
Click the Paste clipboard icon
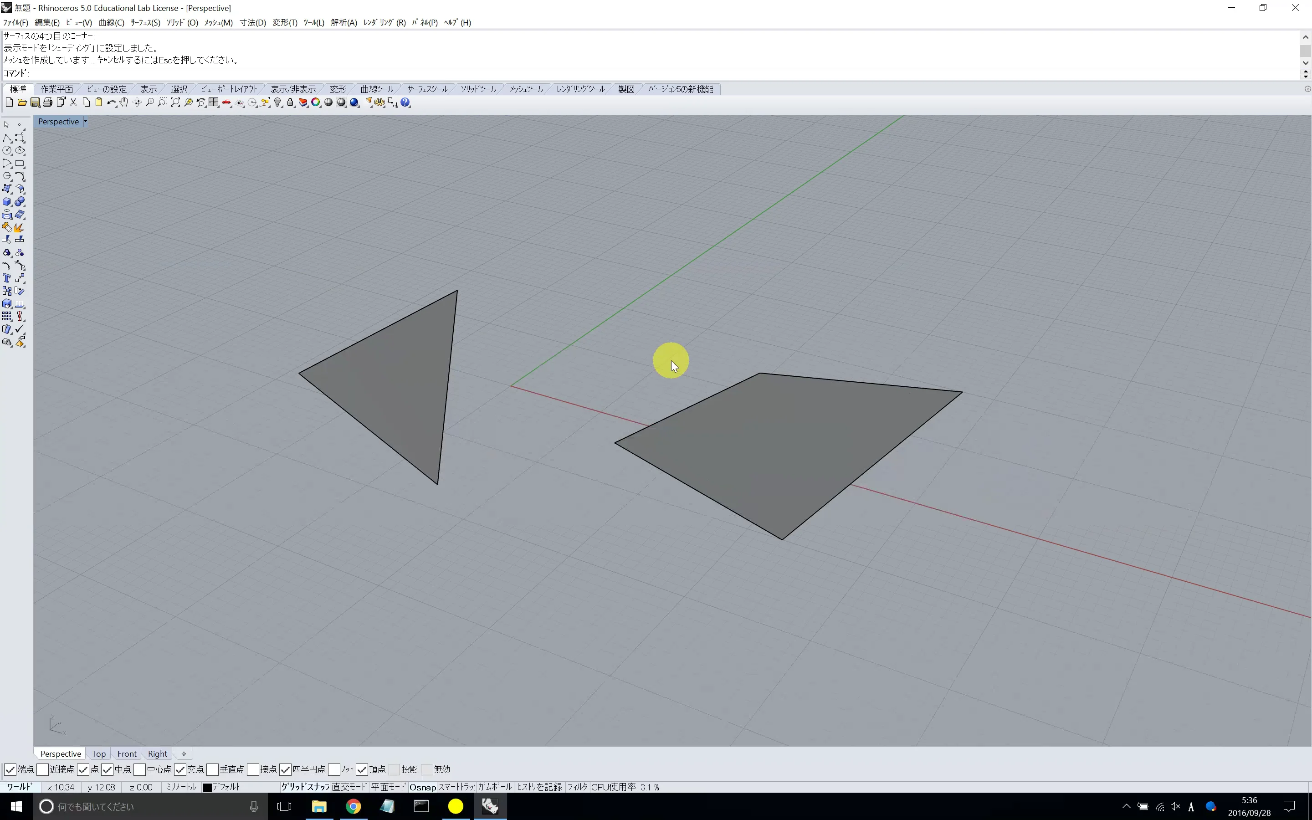[x=99, y=102]
